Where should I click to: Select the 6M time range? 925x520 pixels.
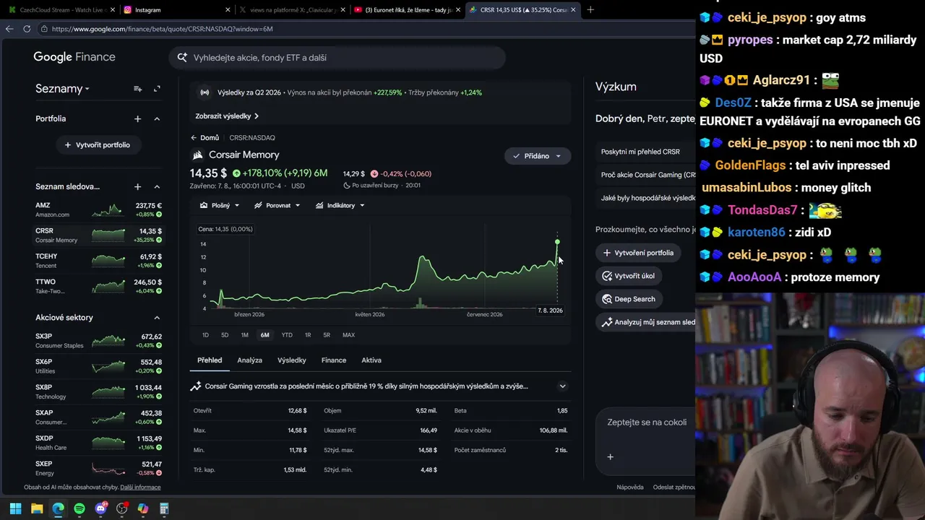[264, 335]
